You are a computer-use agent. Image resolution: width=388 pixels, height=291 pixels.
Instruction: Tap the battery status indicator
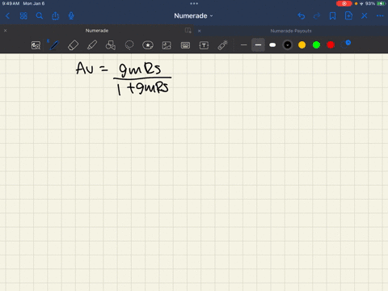click(x=381, y=3)
